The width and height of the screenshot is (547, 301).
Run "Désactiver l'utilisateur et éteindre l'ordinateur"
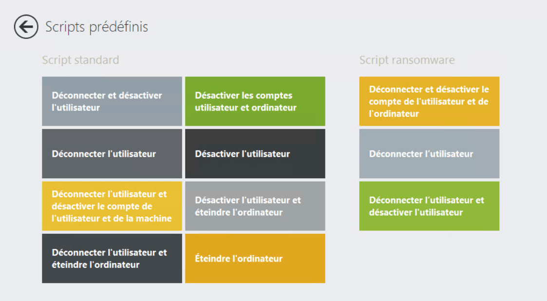pyautogui.click(x=255, y=206)
